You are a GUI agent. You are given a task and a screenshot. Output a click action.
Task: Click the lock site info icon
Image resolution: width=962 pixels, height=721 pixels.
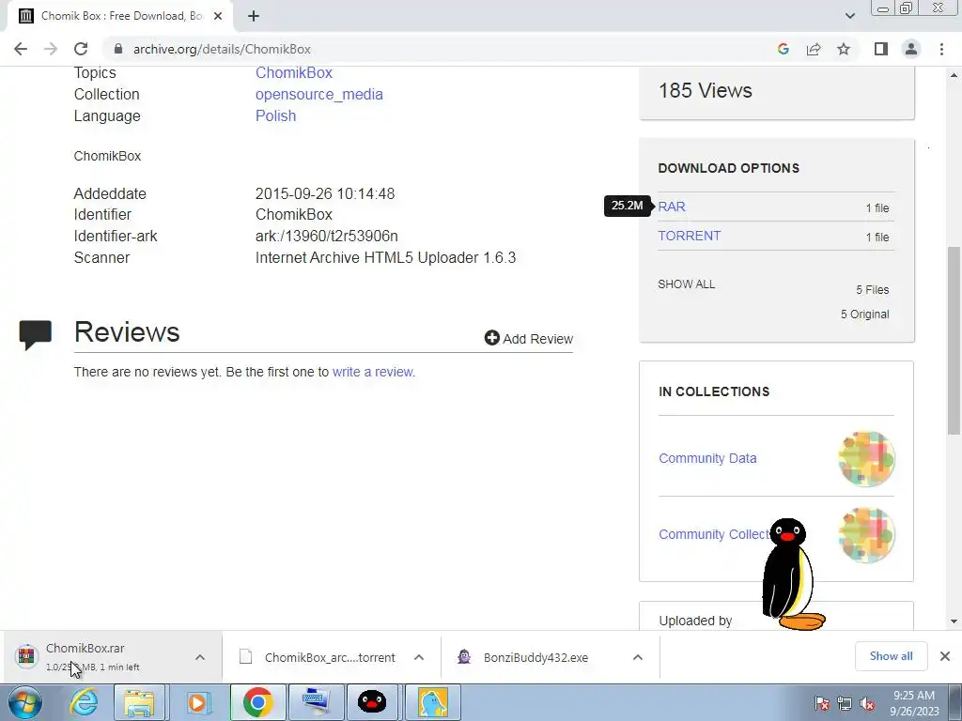[118, 49]
